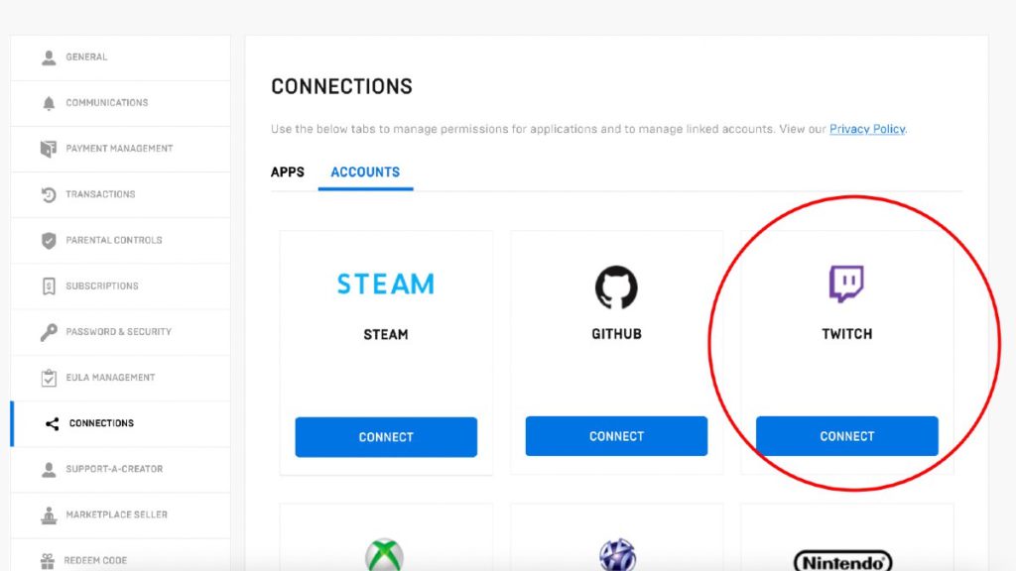Click the Parental Controls shield icon
The width and height of the screenshot is (1016, 571).
[49, 240]
